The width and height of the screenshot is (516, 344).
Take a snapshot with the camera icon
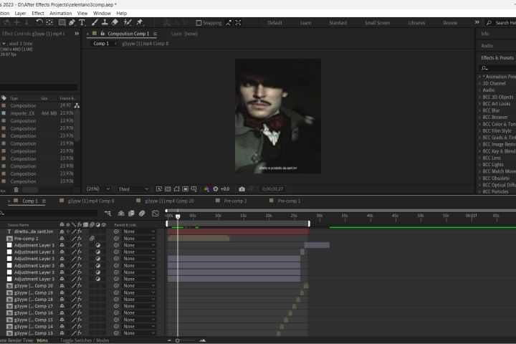tap(242, 188)
